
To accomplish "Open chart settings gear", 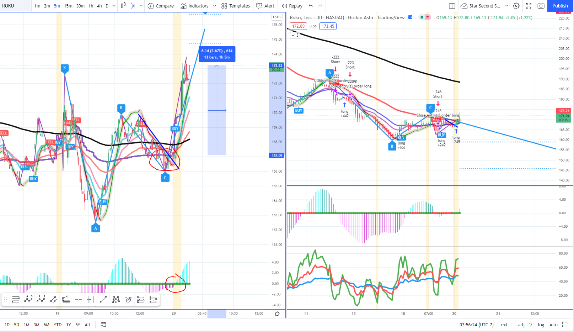I will (516, 6).
